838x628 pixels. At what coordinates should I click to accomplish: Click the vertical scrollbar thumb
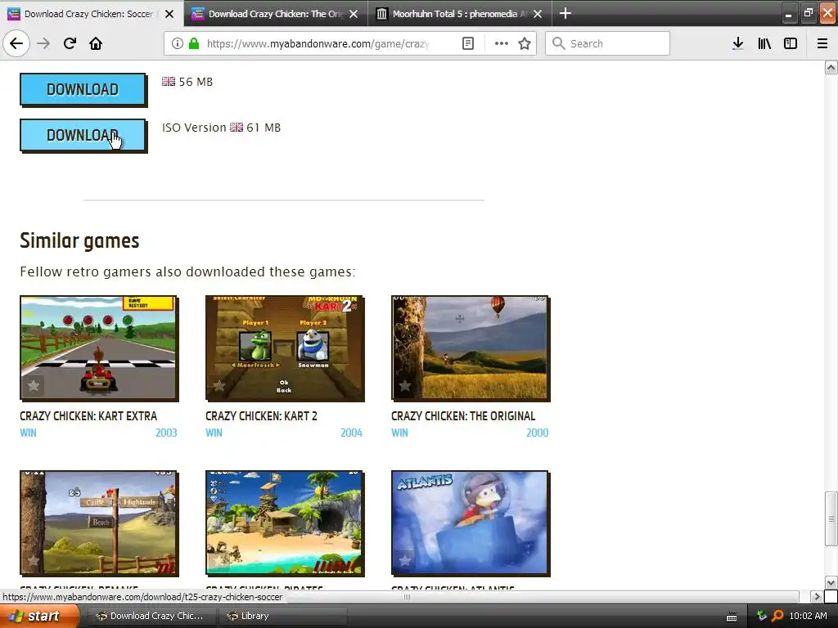[831, 518]
